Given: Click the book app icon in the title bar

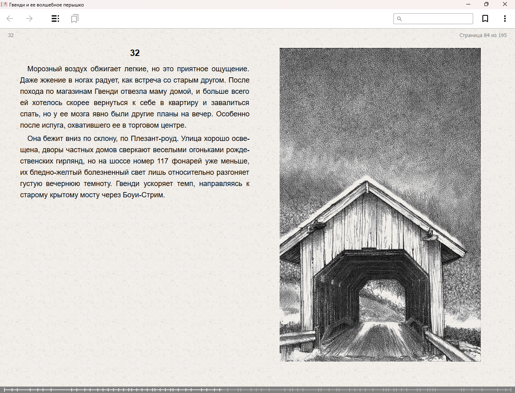Looking at the screenshot, I should point(4,4).
